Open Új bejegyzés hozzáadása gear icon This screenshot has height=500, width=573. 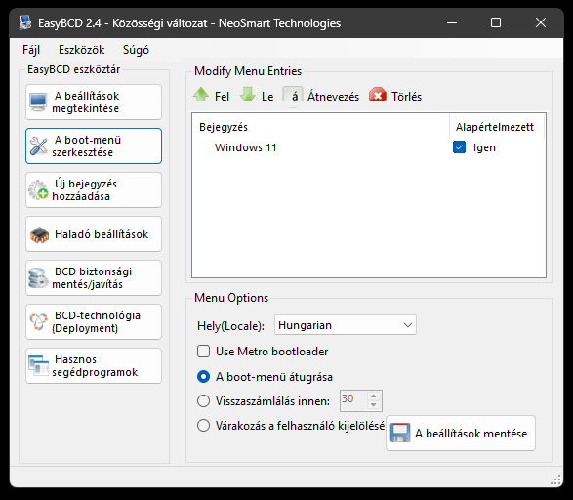click(x=38, y=190)
